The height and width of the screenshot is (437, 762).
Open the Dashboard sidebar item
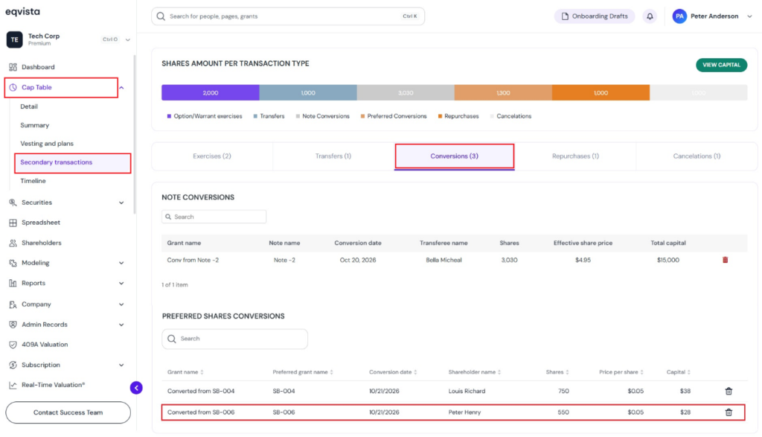[38, 67]
